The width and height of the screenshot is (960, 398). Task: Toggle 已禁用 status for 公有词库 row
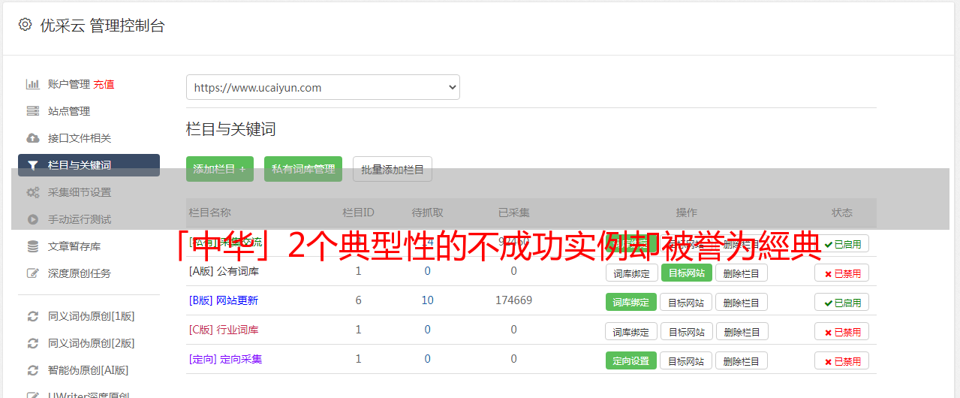tap(841, 273)
